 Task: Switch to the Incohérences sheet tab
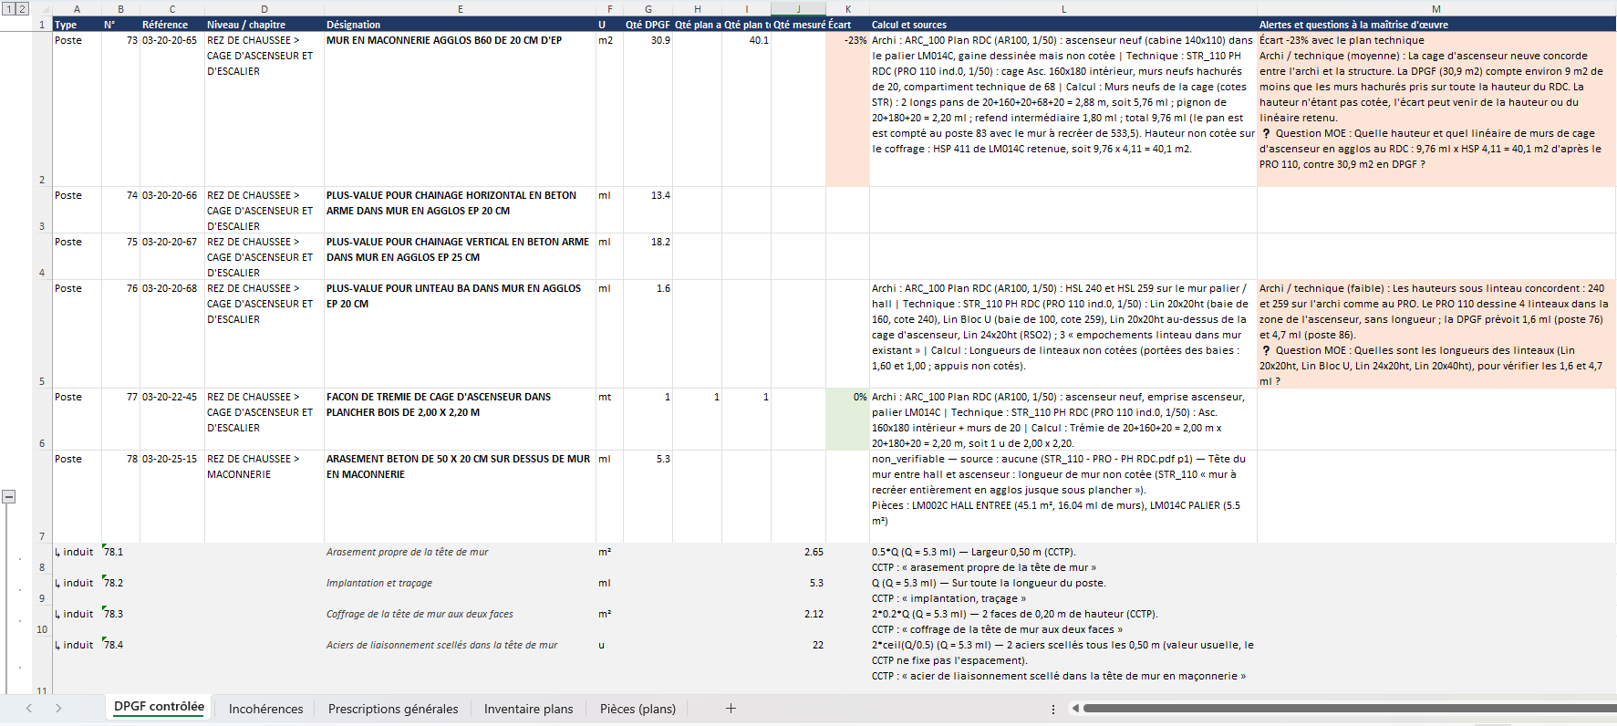point(265,709)
